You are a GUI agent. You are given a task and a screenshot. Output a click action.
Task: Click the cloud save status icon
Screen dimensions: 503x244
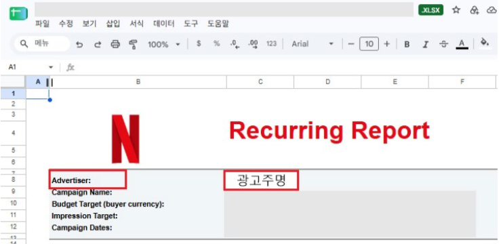[x=491, y=10]
